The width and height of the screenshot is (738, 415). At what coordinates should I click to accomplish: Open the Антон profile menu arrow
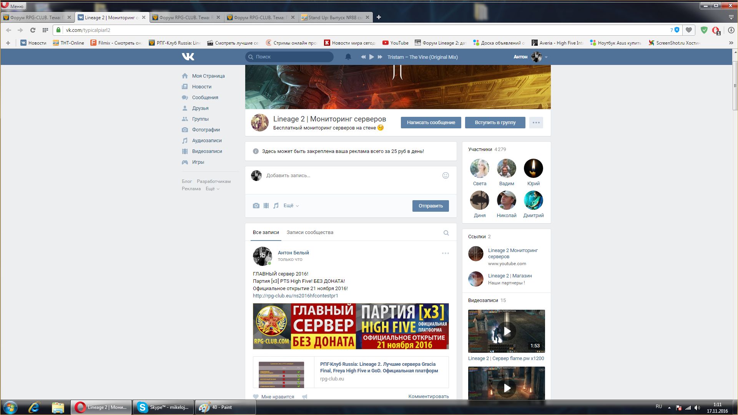(x=546, y=57)
